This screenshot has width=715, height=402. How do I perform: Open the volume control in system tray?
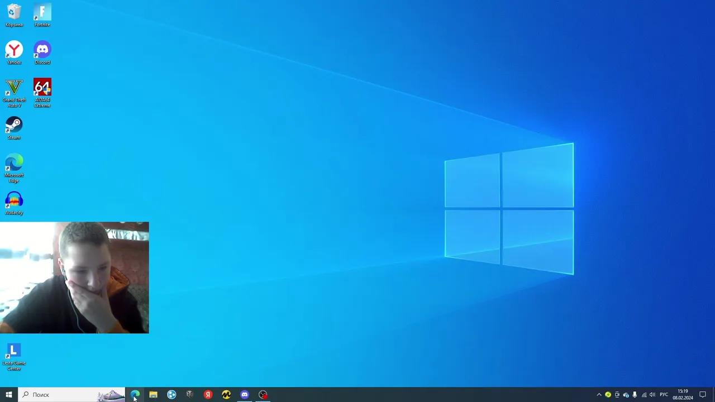click(x=652, y=395)
